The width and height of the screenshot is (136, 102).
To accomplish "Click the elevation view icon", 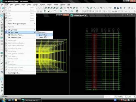I will tap(71, 8).
